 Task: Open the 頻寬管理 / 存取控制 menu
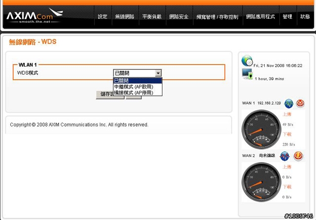(217, 17)
